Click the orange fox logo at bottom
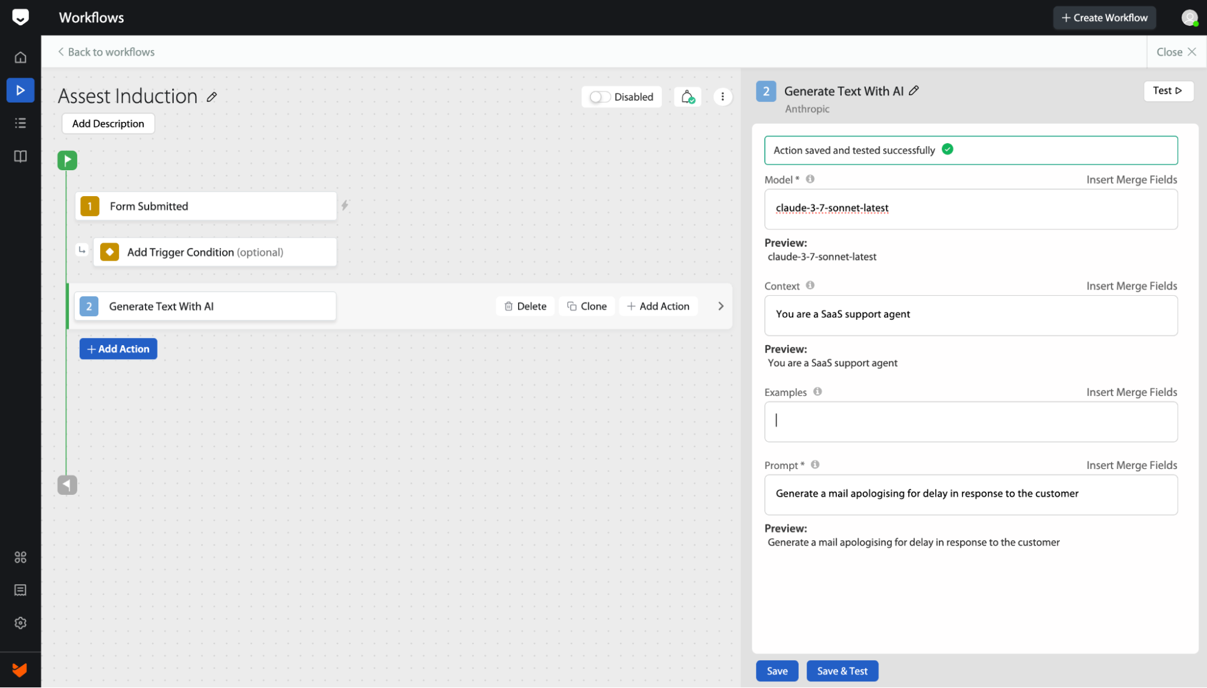The height and width of the screenshot is (688, 1207). coord(20,670)
